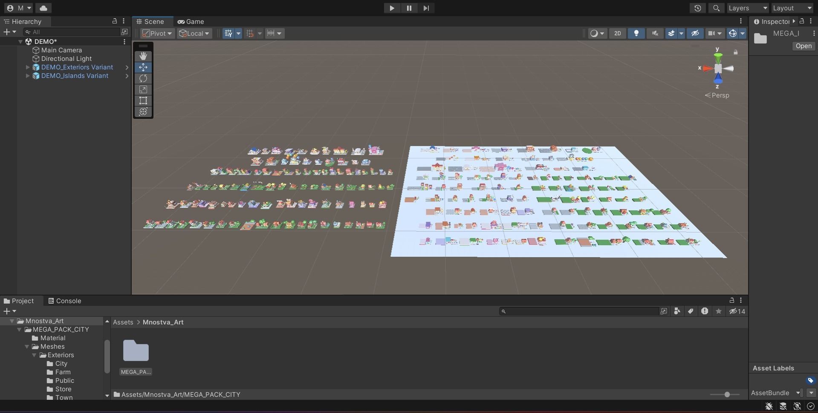
Task: Toggle grid snapping magnet button
Action: (250, 33)
